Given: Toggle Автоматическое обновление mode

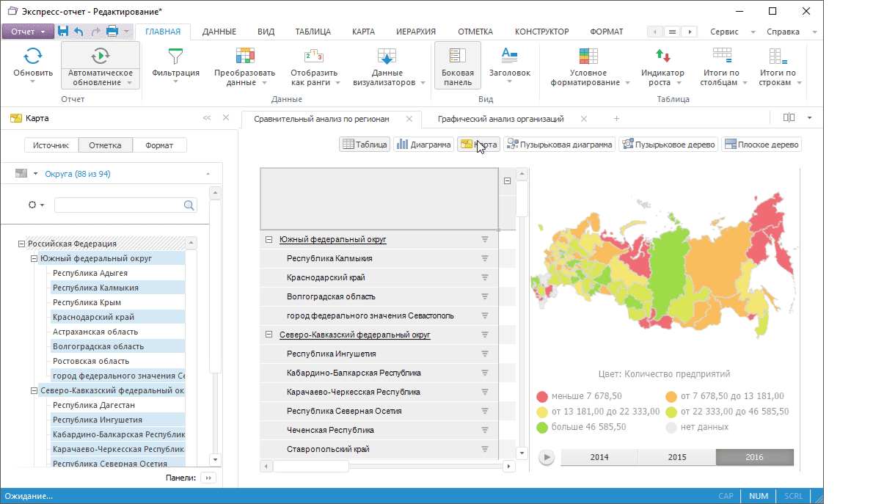Looking at the screenshot, I should 101,56.
